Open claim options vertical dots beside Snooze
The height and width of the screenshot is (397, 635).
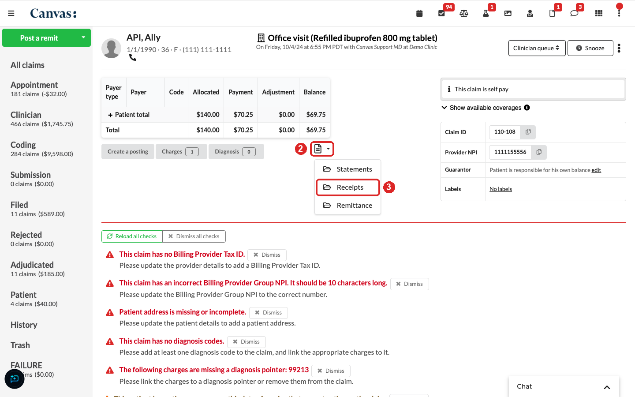(x=619, y=48)
